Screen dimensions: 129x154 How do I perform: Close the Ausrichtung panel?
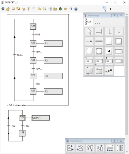(x=121, y=141)
